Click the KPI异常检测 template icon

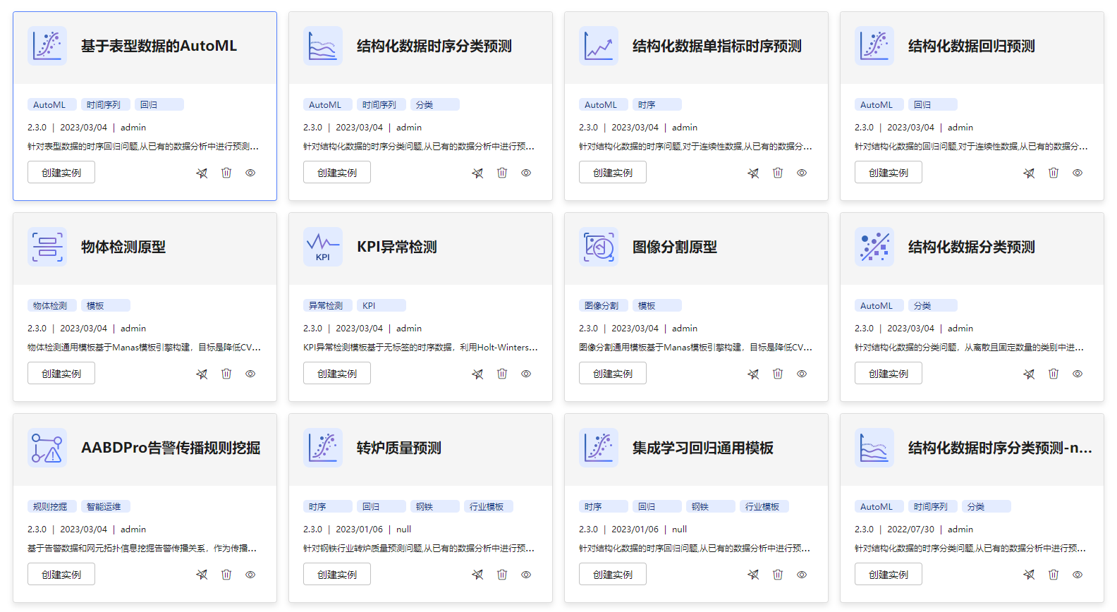(323, 247)
